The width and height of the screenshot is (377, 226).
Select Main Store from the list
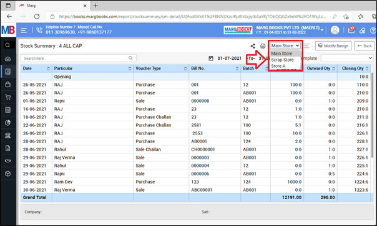(285, 54)
